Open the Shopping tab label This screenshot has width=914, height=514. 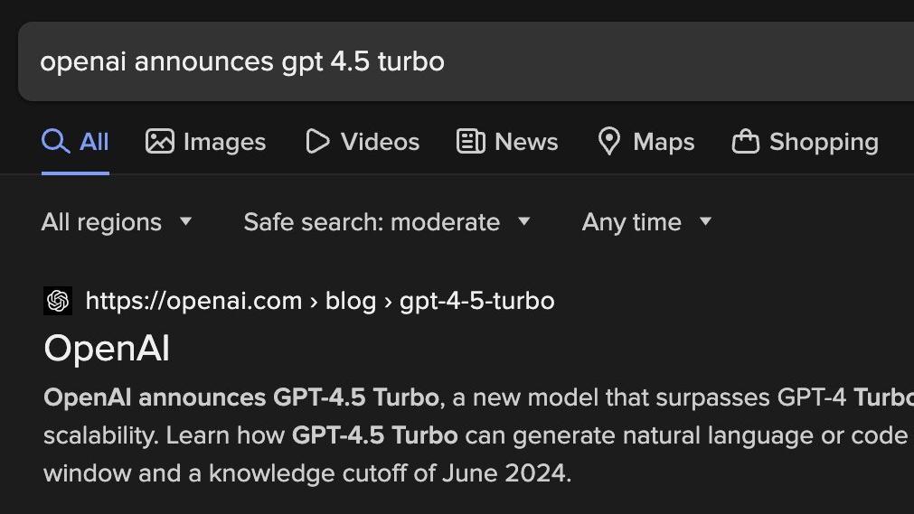pos(824,142)
